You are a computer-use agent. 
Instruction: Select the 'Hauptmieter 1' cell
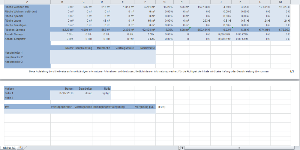coord(27,52)
